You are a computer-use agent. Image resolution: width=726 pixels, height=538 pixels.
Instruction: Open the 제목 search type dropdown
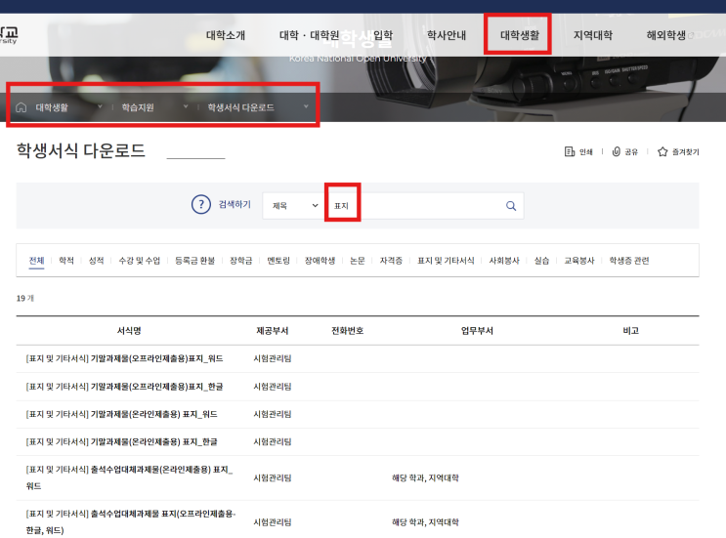point(295,205)
